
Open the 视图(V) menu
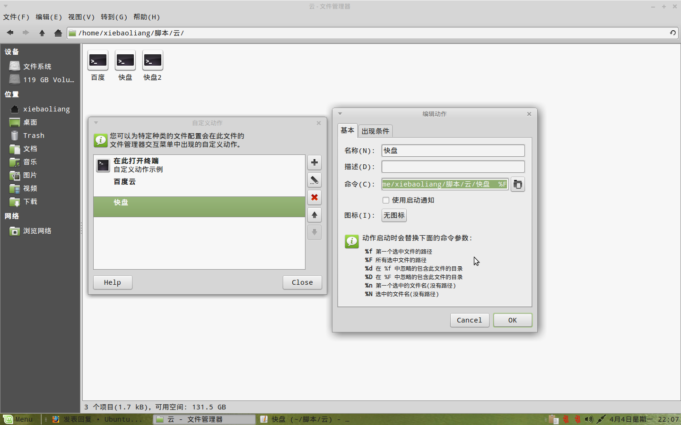pos(81,17)
